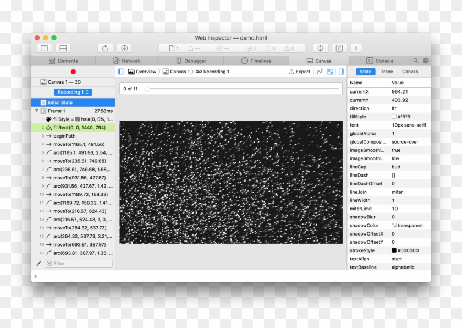This screenshot has width=462, height=328.
Task: Click the download web archive icon
Action: 124,48
